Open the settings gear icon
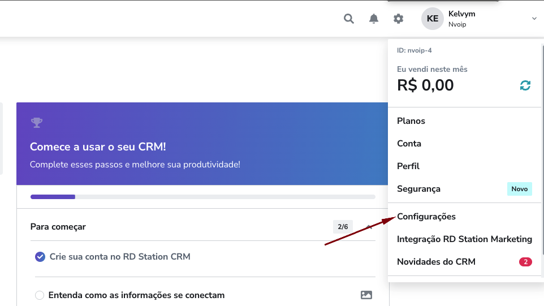544x306 pixels. pos(399,19)
